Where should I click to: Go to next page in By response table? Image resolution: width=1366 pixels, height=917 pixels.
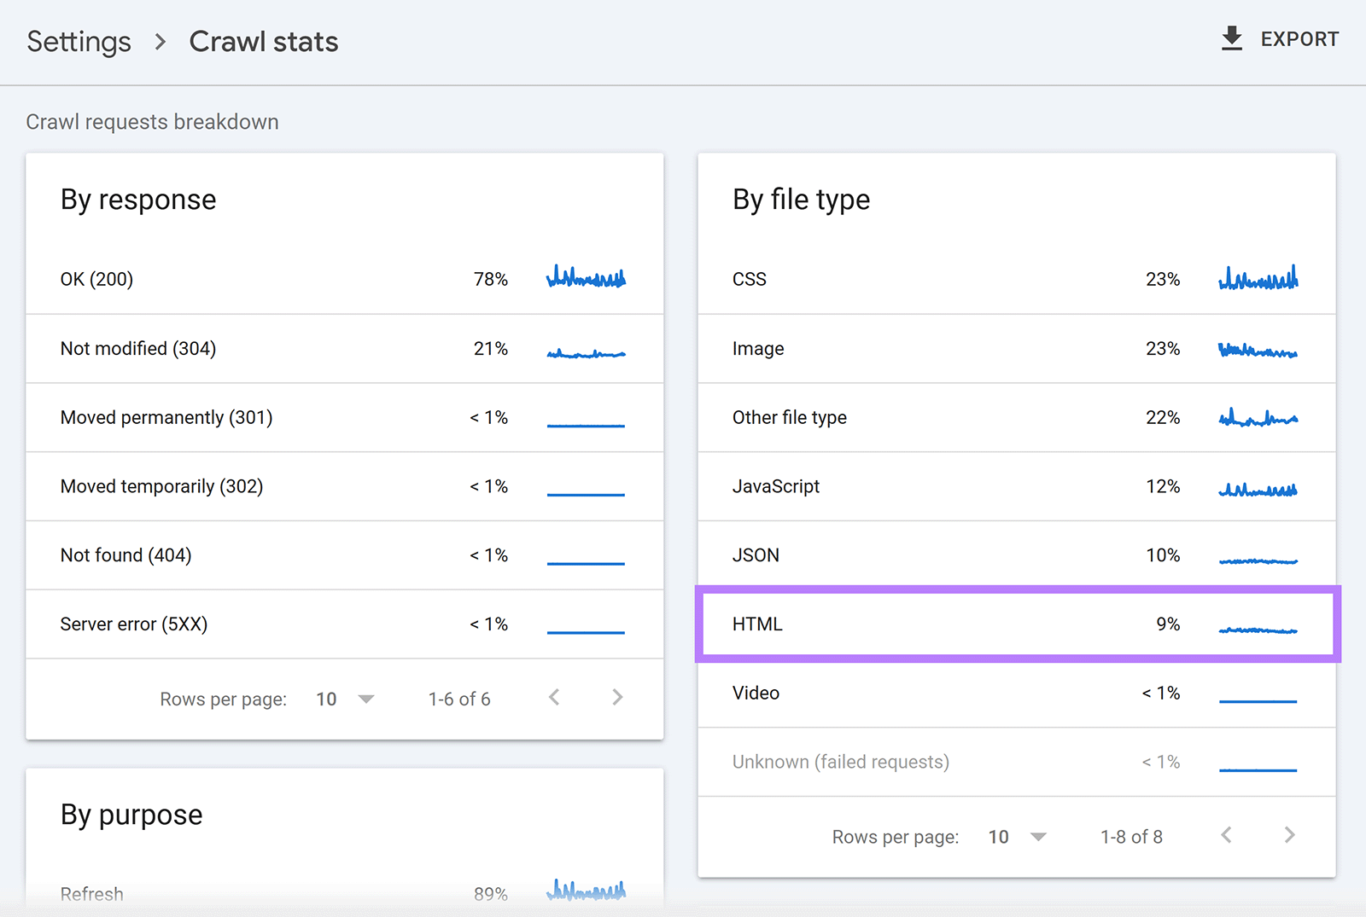[x=616, y=698]
